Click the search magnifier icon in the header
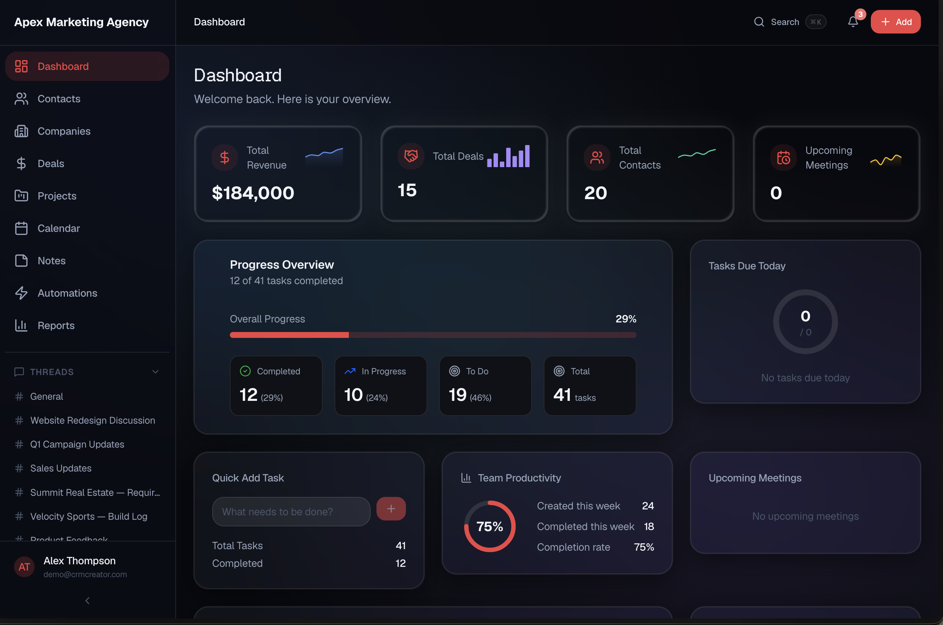The width and height of the screenshot is (943, 625). coord(759,22)
